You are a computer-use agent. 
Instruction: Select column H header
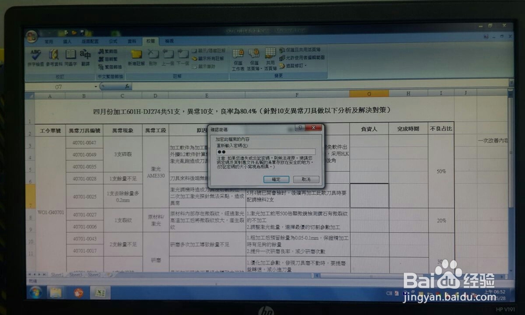[408, 93]
